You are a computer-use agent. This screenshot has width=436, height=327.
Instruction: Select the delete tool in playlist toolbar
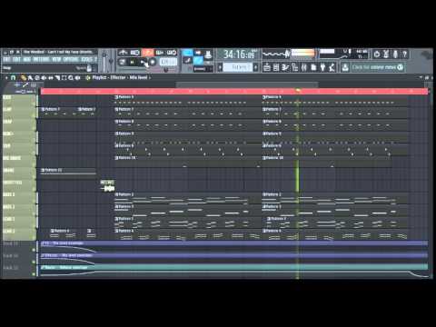pos(36,77)
